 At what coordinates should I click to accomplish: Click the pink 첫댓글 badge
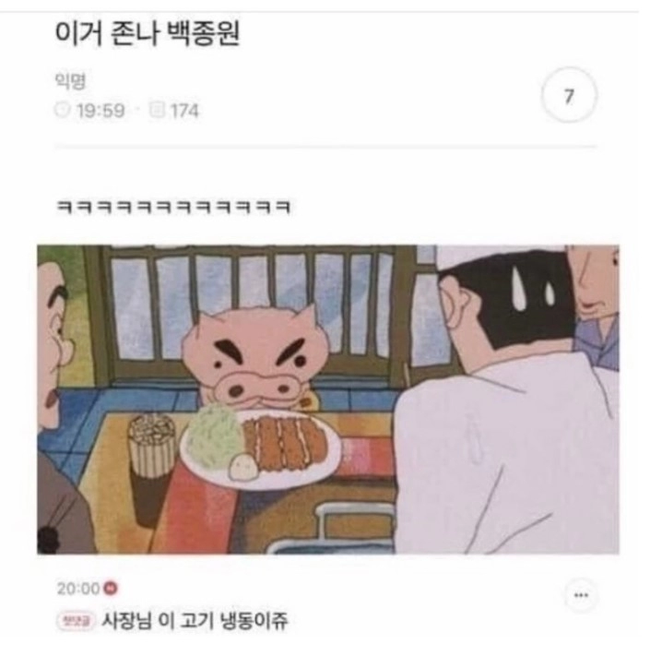pos(76,621)
